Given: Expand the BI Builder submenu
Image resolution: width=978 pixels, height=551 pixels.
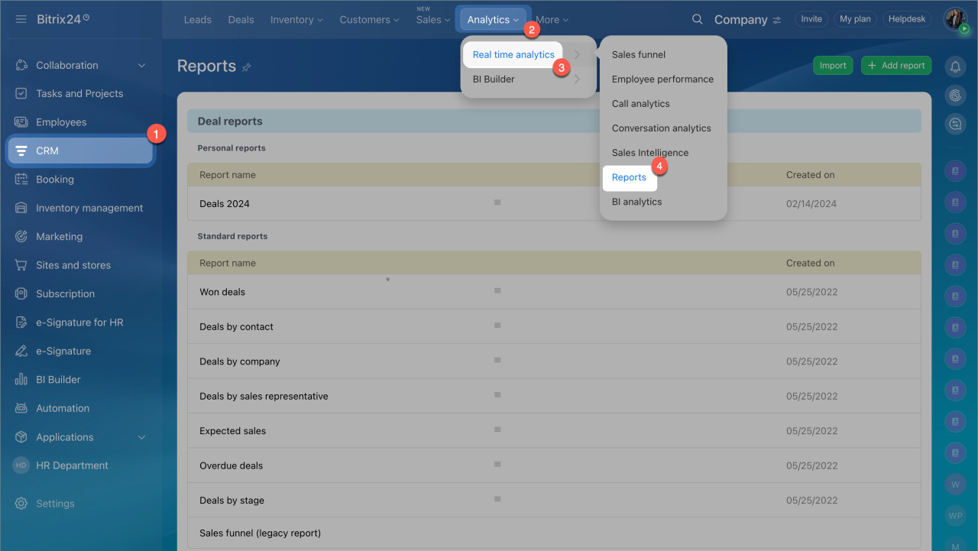Looking at the screenshot, I should (x=577, y=79).
